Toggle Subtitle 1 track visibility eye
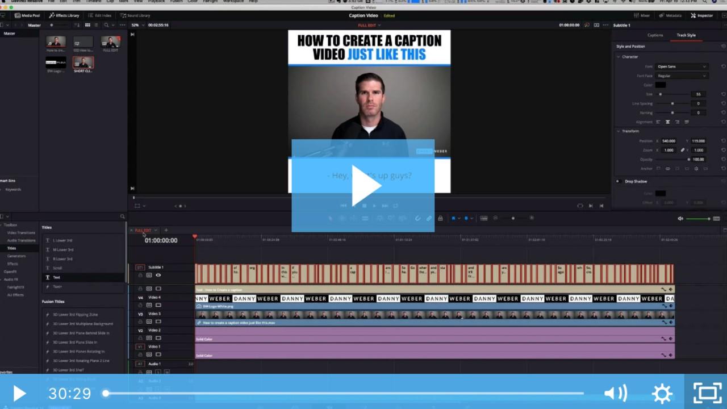 pos(158,275)
